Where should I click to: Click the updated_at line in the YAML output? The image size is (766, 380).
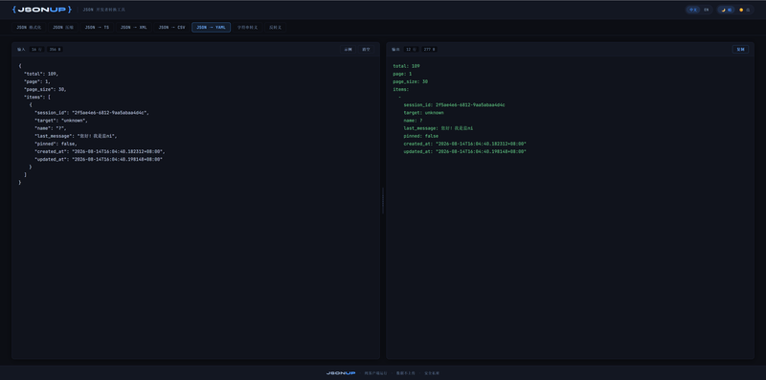click(x=465, y=152)
